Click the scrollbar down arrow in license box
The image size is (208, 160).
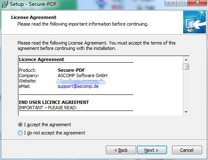pos(186,112)
